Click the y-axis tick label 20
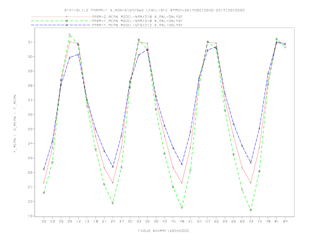Screen dimensions: 311x241 pos(30,202)
